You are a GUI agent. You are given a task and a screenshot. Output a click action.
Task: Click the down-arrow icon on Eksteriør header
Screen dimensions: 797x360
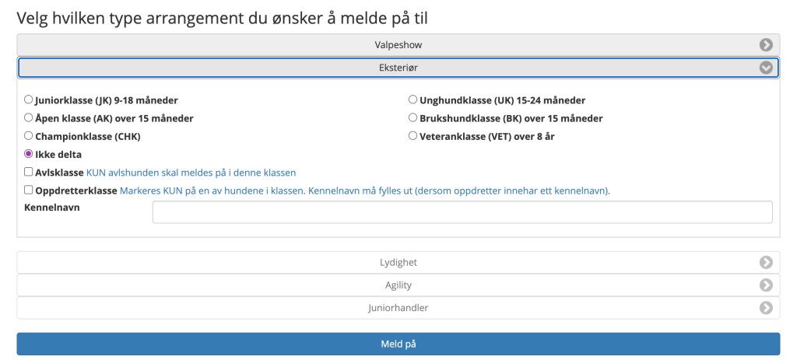pyautogui.click(x=766, y=68)
